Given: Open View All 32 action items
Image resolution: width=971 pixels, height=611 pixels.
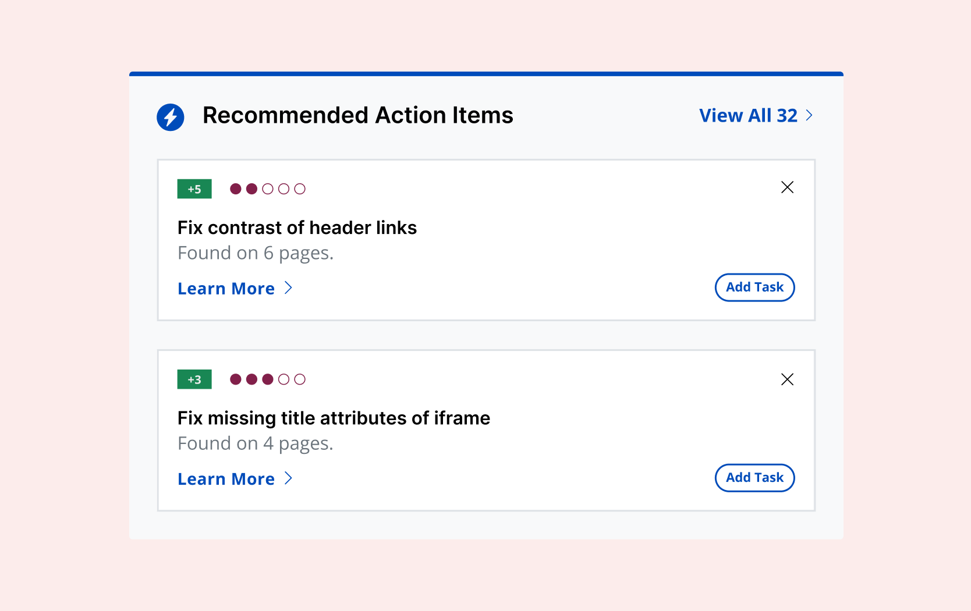Looking at the screenshot, I should [x=748, y=115].
